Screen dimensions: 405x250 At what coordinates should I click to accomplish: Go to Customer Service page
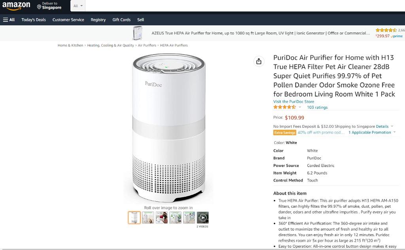pyautogui.click(x=68, y=20)
